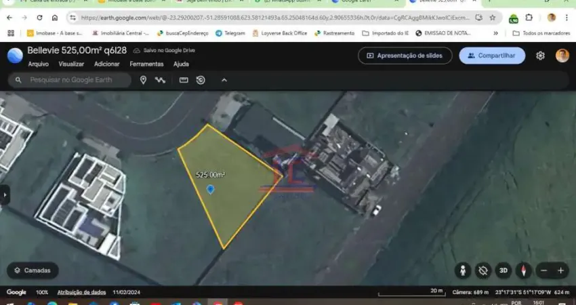Zoom in with the plus button
This screenshot has height=305, width=576.
click(560, 271)
